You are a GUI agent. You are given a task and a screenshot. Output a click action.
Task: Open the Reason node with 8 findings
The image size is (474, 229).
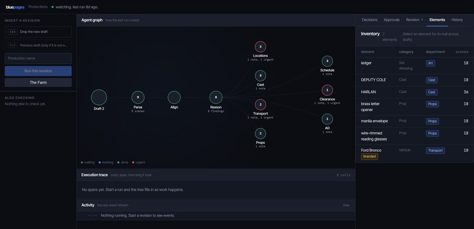[x=216, y=97]
